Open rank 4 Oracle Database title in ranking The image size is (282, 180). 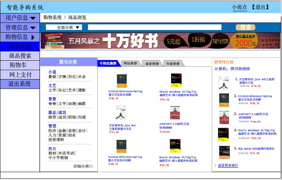(x=257, y=132)
